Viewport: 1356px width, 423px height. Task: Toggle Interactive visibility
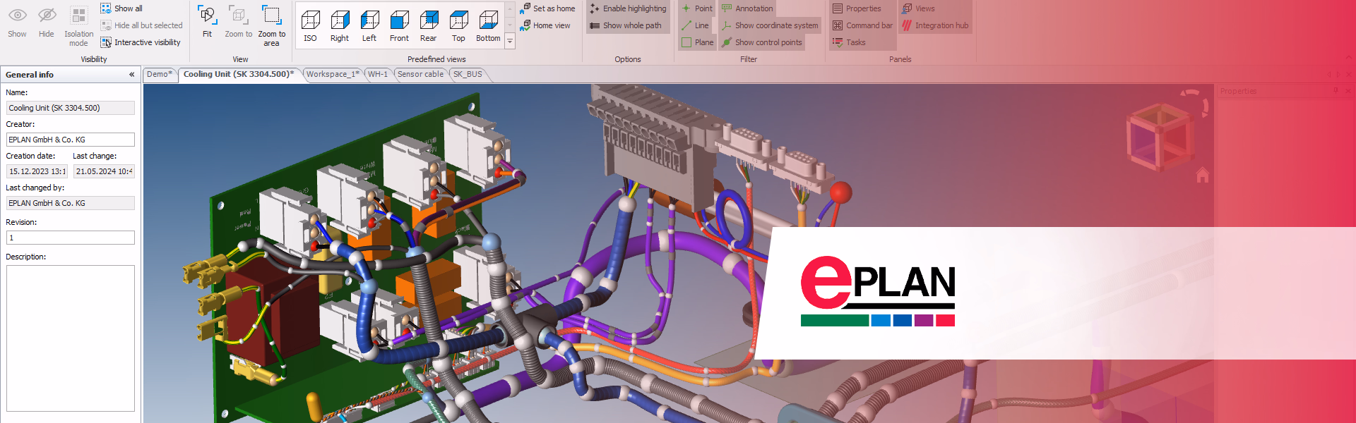141,42
